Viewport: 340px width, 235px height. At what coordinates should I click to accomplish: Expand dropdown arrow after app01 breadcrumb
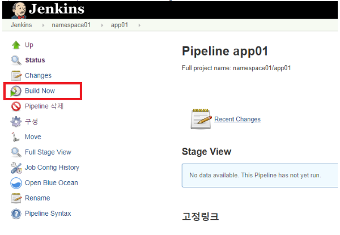[x=139, y=25]
